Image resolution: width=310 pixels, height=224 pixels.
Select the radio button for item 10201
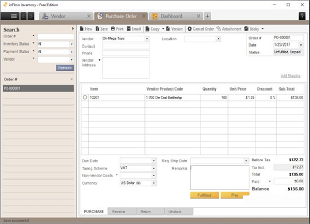tap(85, 97)
